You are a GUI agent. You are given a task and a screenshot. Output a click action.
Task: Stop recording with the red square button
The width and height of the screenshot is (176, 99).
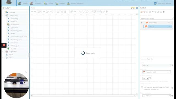4,45
